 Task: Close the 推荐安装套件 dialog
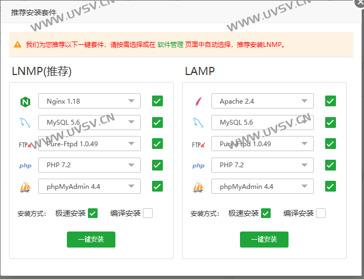tap(360, 2)
